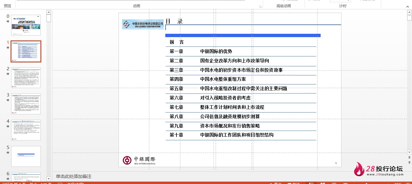
Task: Click the text 公司估值及融资规模初步测算
Action: [x=230, y=116]
